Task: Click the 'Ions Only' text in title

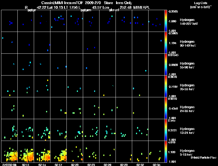Action: click(124, 3)
